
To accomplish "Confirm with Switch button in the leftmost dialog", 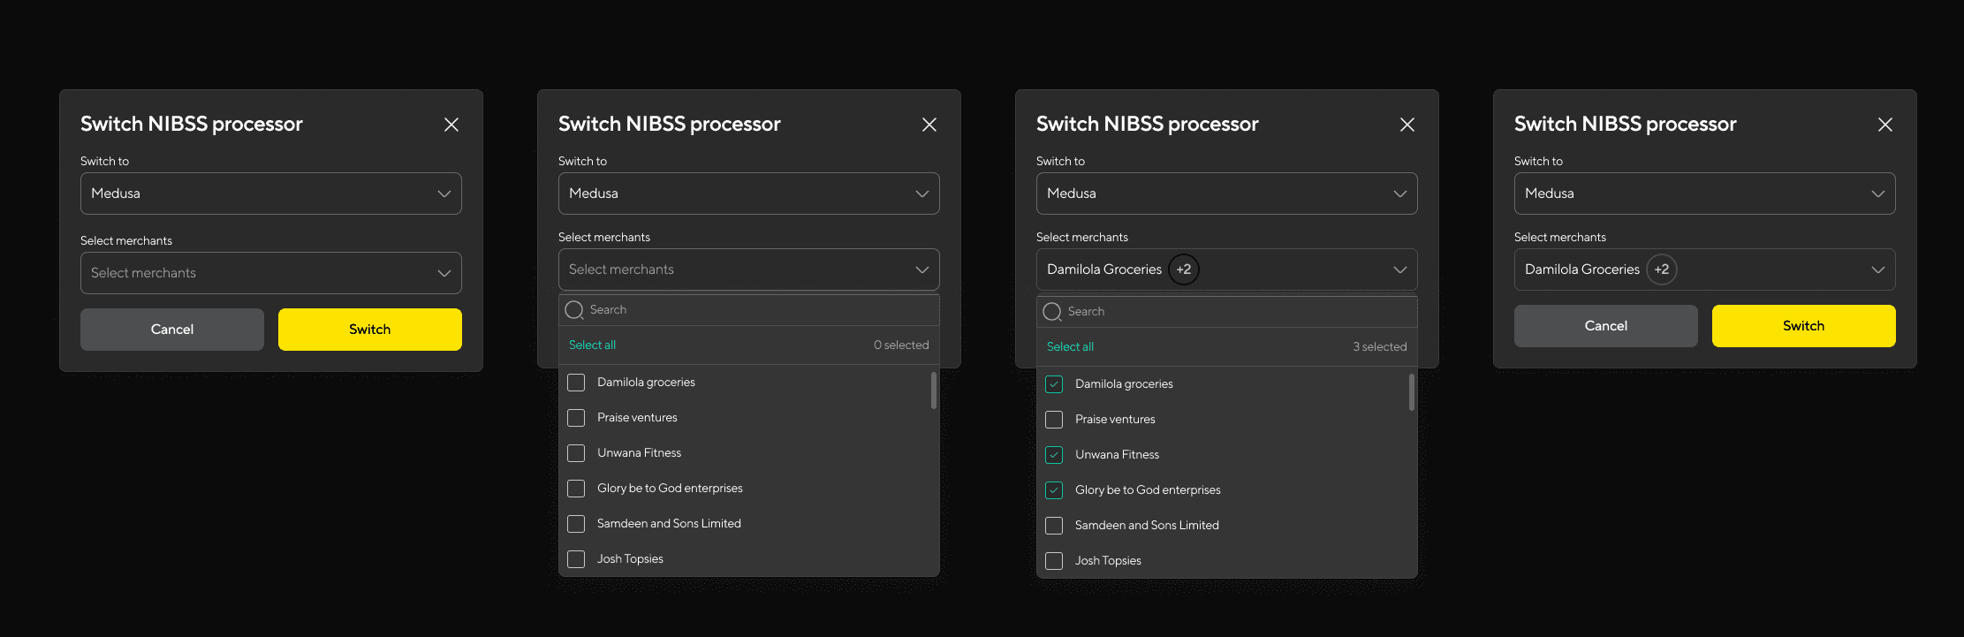I will [x=370, y=330].
